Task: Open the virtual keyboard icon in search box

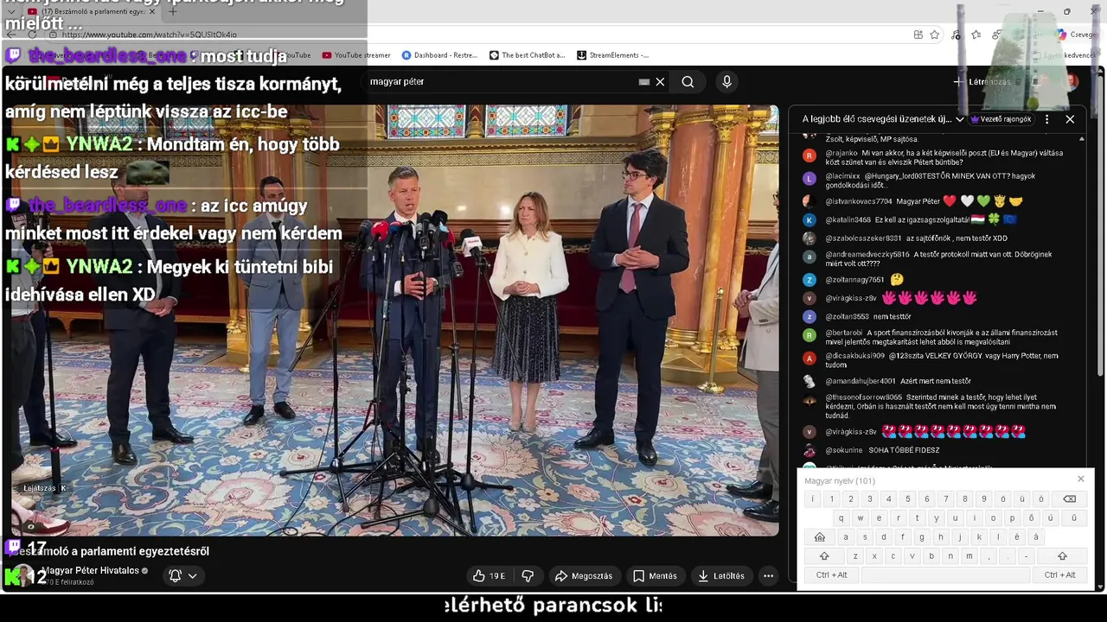Action: pyautogui.click(x=643, y=81)
